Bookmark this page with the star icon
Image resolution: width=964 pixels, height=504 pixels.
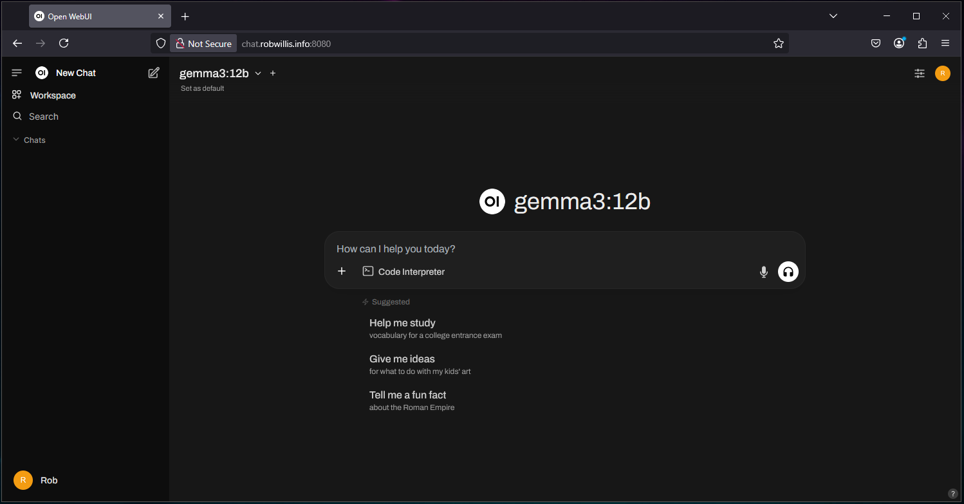pyautogui.click(x=779, y=43)
